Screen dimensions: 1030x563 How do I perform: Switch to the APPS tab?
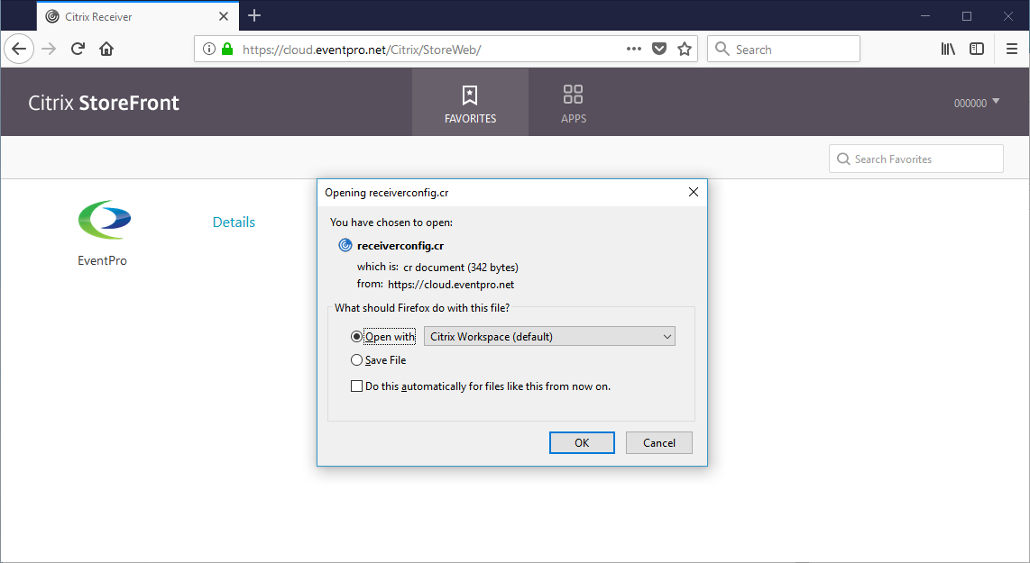tap(574, 103)
